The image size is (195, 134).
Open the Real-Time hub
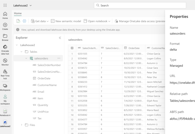click(5, 74)
